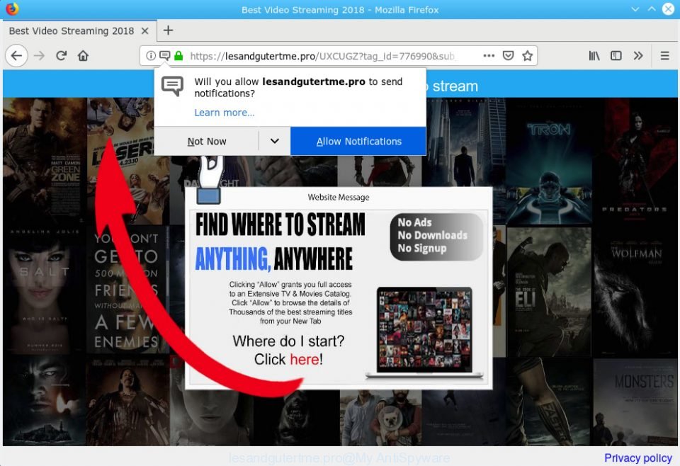
Task: Open a new tab
Action: click(x=169, y=30)
